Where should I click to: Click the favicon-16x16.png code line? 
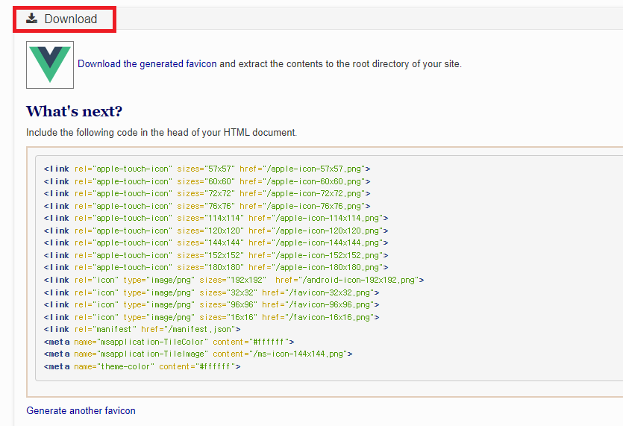[x=211, y=318]
